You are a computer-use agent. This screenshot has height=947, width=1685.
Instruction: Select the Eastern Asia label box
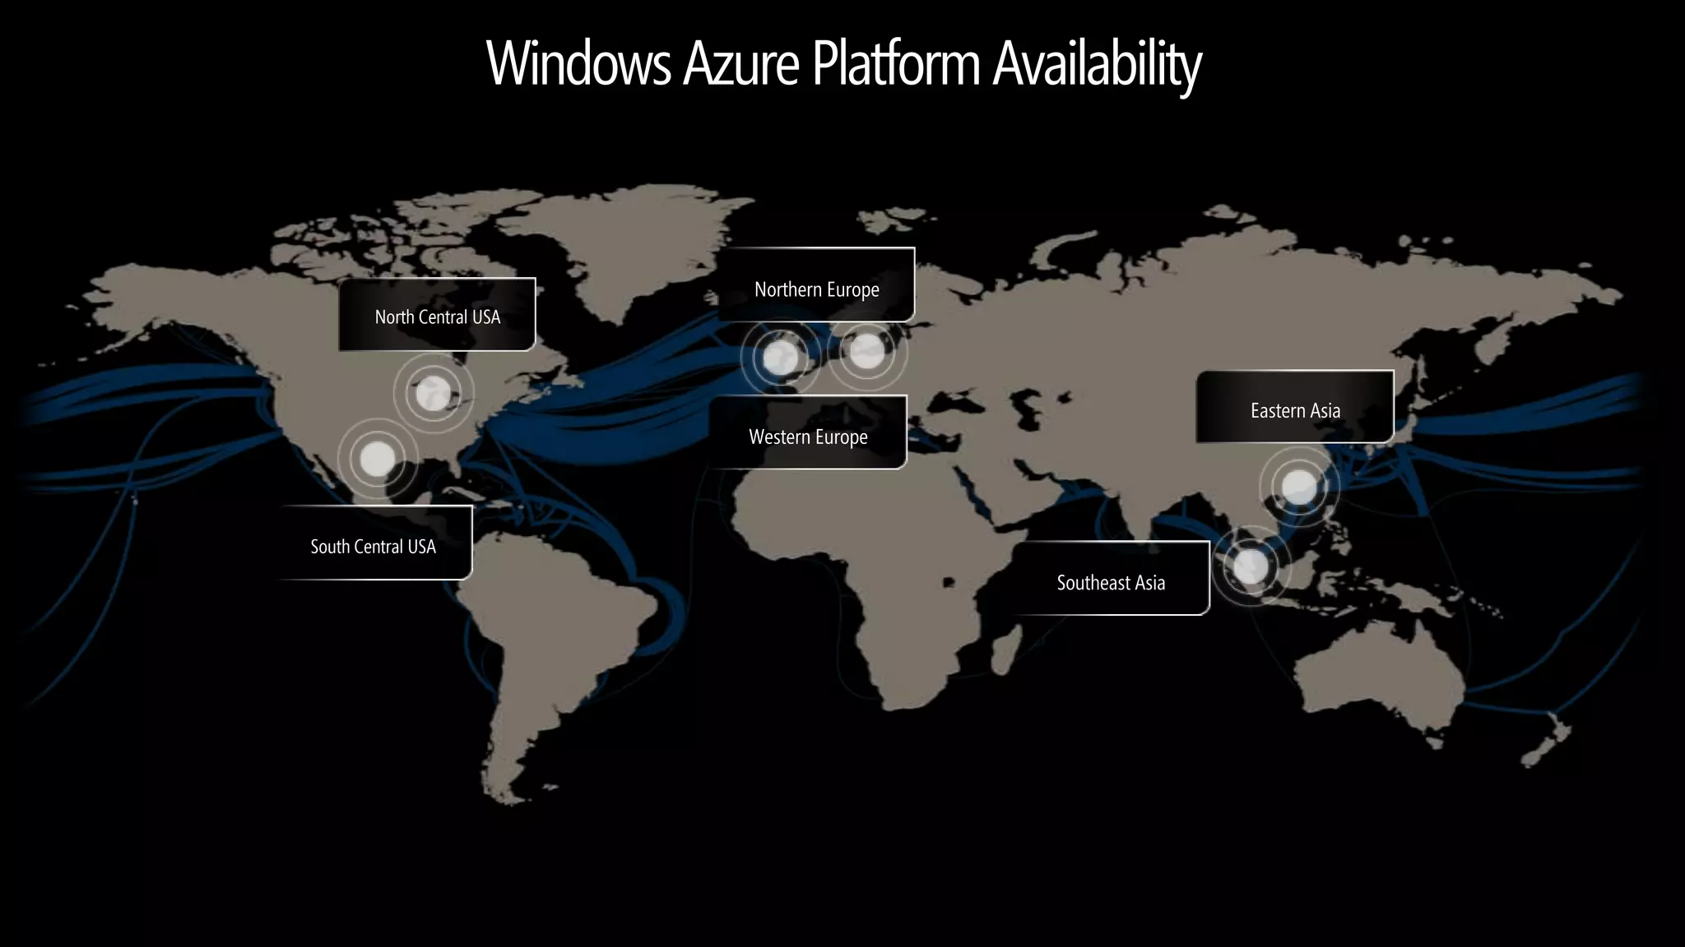click(1294, 408)
